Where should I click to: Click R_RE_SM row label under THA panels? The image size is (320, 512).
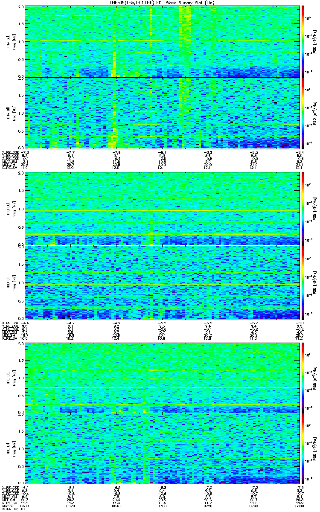pos(9,168)
